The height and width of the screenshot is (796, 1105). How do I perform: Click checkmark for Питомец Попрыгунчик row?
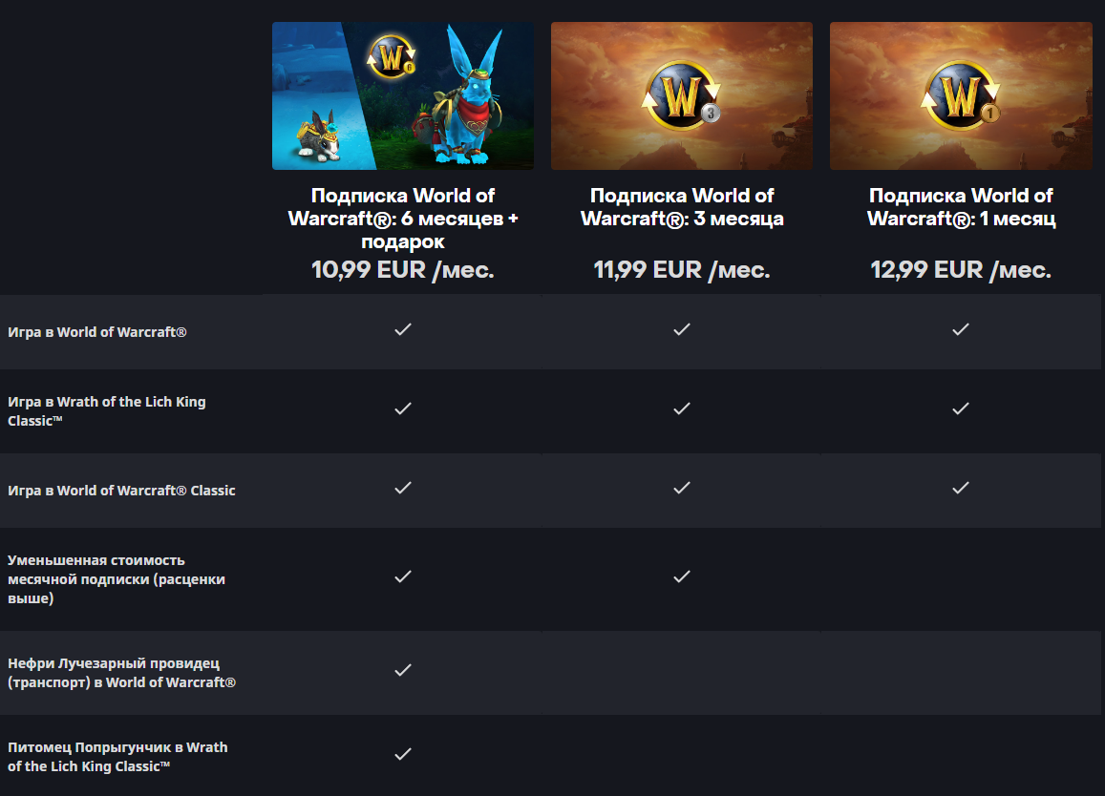(x=402, y=754)
